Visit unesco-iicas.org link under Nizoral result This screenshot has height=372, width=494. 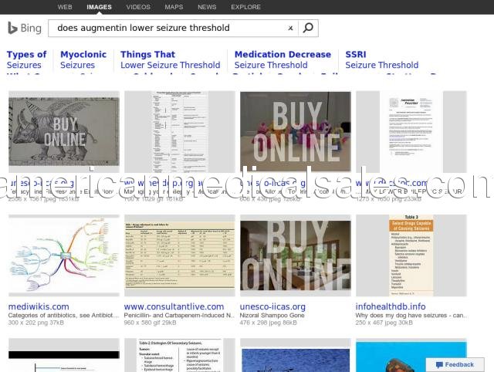[272, 306]
